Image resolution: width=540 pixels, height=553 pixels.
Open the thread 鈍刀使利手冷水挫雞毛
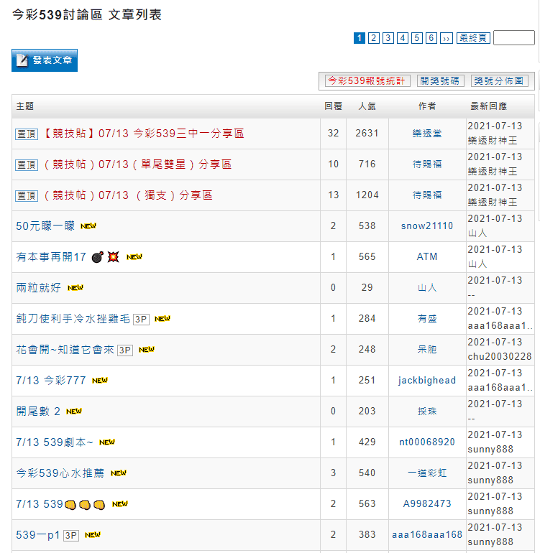tap(73, 318)
